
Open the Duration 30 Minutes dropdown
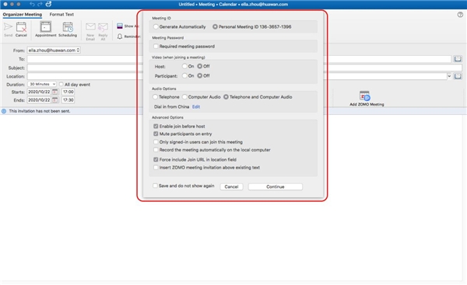(42, 85)
